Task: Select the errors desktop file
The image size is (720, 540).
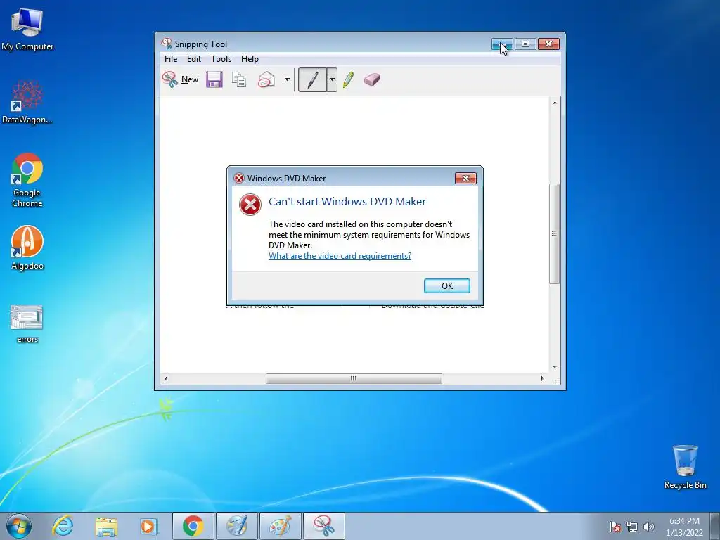Action: (27, 324)
